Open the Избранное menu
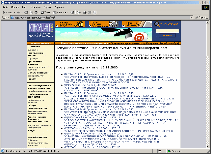The height and width of the screenshot is (154, 211). click(35, 7)
